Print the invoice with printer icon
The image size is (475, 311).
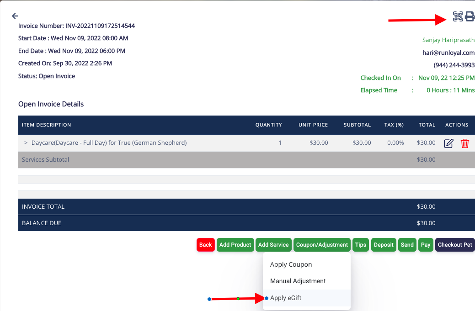tap(470, 16)
